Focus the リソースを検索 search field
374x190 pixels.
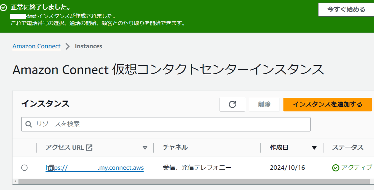tap(166, 124)
